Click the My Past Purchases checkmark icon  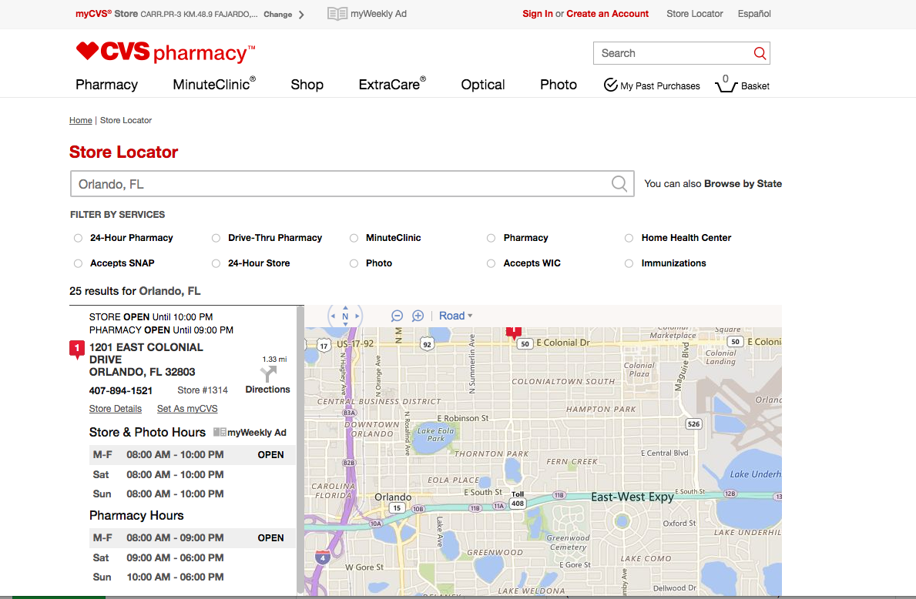click(x=610, y=85)
